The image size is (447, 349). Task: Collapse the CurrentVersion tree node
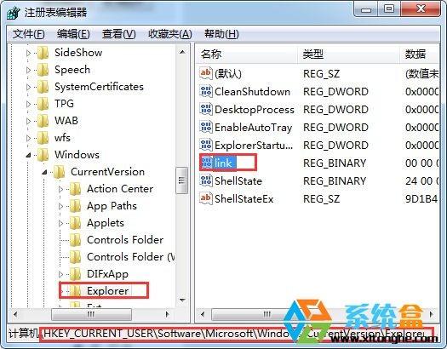pyautogui.click(x=44, y=172)
